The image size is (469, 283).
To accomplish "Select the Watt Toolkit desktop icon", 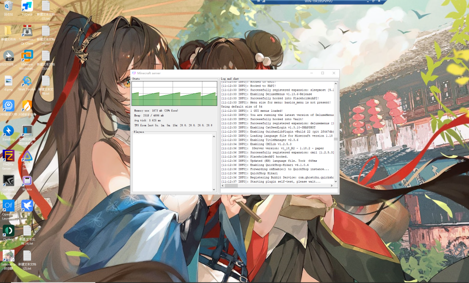I will click(27, 82).
